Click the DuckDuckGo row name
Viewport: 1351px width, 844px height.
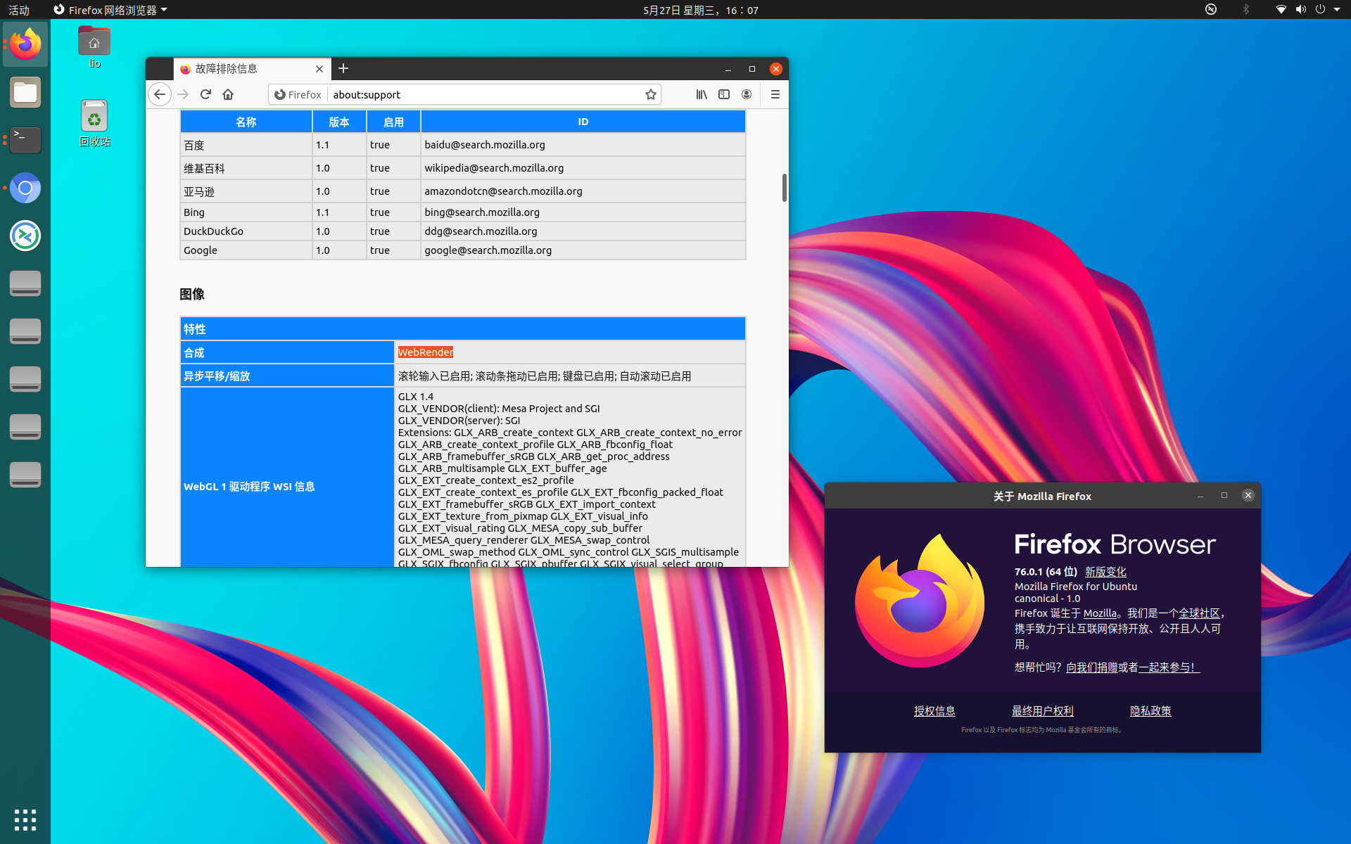[213, 231]
